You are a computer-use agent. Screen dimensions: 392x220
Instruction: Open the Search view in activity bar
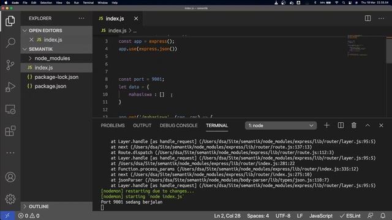pos(10,43)
